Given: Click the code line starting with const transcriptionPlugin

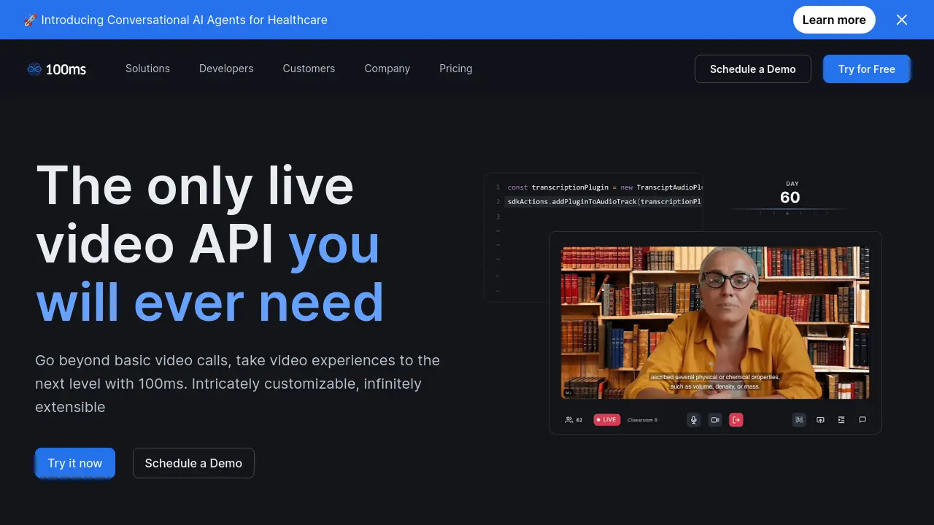Looking at the screenshot, I should [x=605, y=187].
